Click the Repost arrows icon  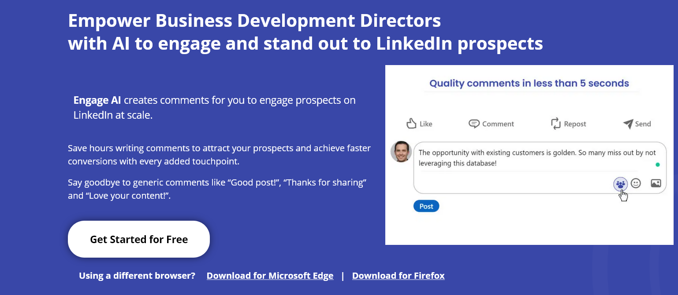556,124
